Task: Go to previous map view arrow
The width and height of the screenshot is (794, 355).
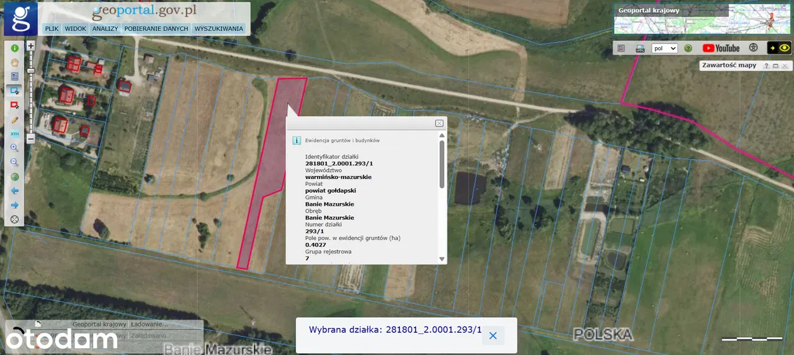Action: 14,191
